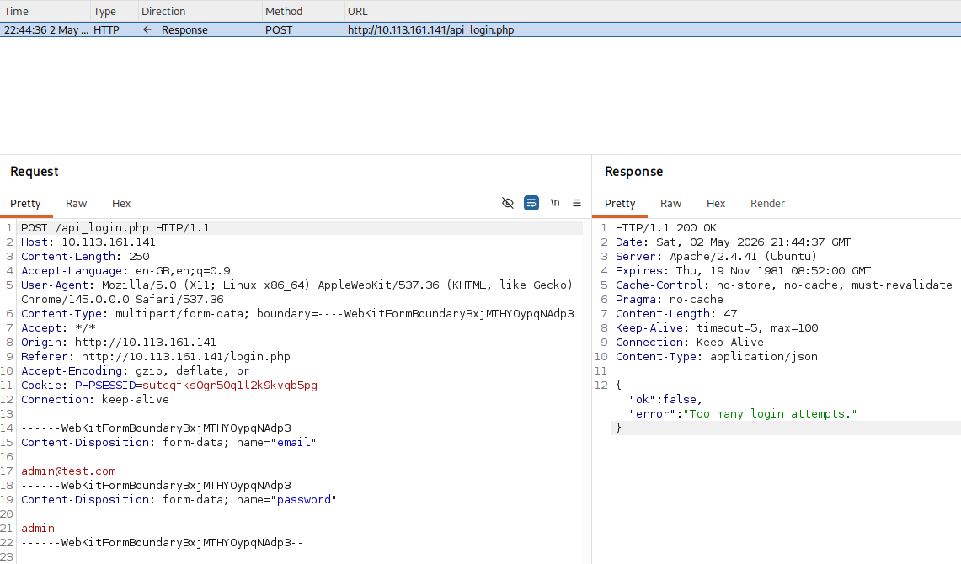Viewport: 961px width, 564px height.
Task: Click the Request panel heading
Action: coord(35,172)
